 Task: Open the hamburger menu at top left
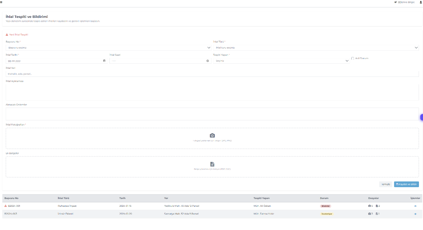click(1, 2)
